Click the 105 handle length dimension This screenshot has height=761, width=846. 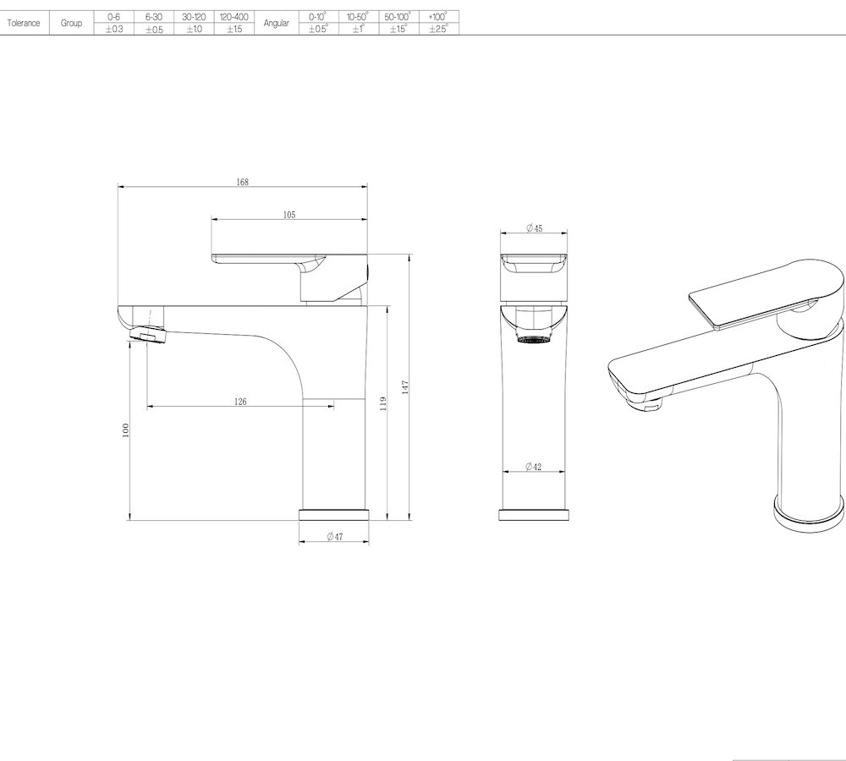click(288, 214)
